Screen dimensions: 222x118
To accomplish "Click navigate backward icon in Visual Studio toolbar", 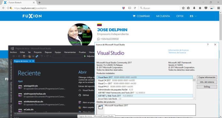I will 14,56.
